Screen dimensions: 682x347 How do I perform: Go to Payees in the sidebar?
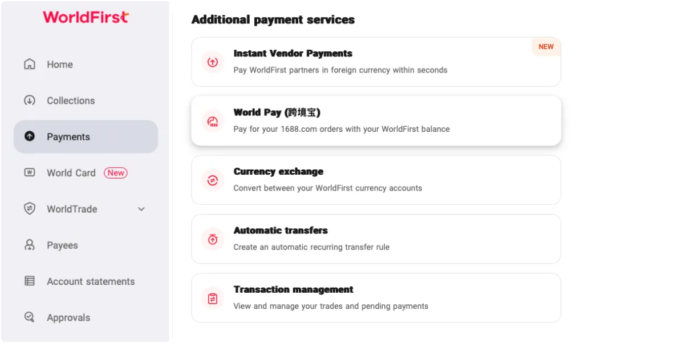(x=86, y=245)
